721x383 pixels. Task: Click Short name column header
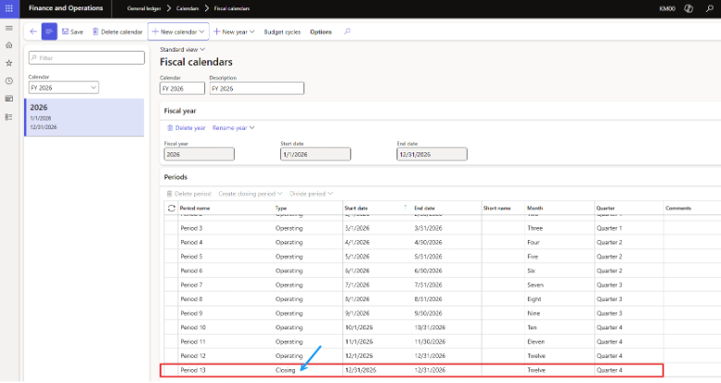[x=497, y=208]
